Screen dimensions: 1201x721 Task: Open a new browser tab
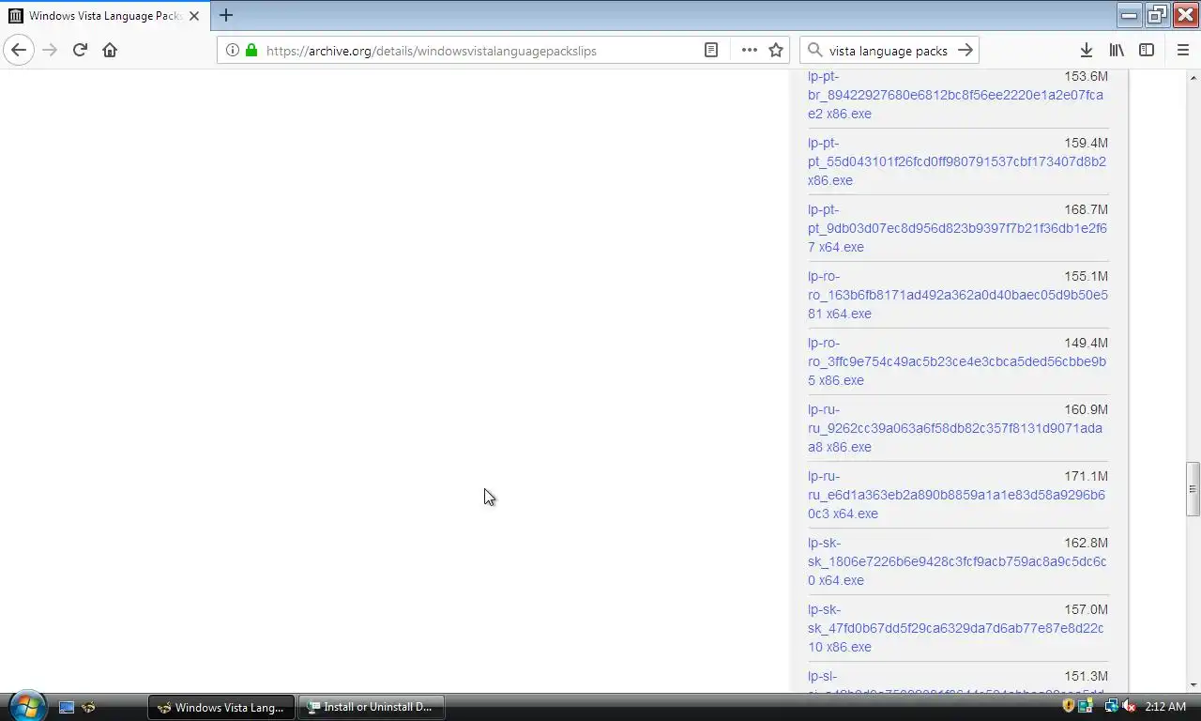(226, 15)
